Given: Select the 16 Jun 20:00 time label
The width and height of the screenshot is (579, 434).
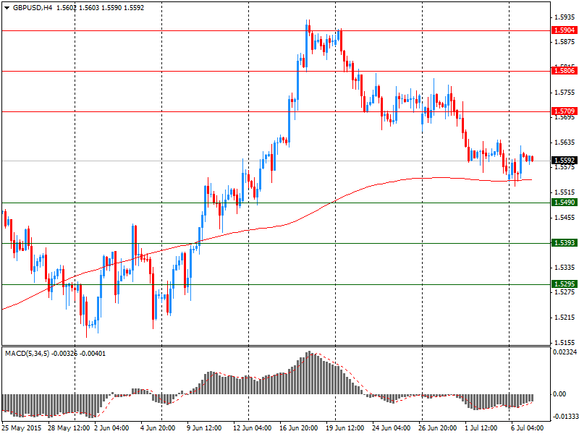Looking at the screenshot, I should coord(299,428).
